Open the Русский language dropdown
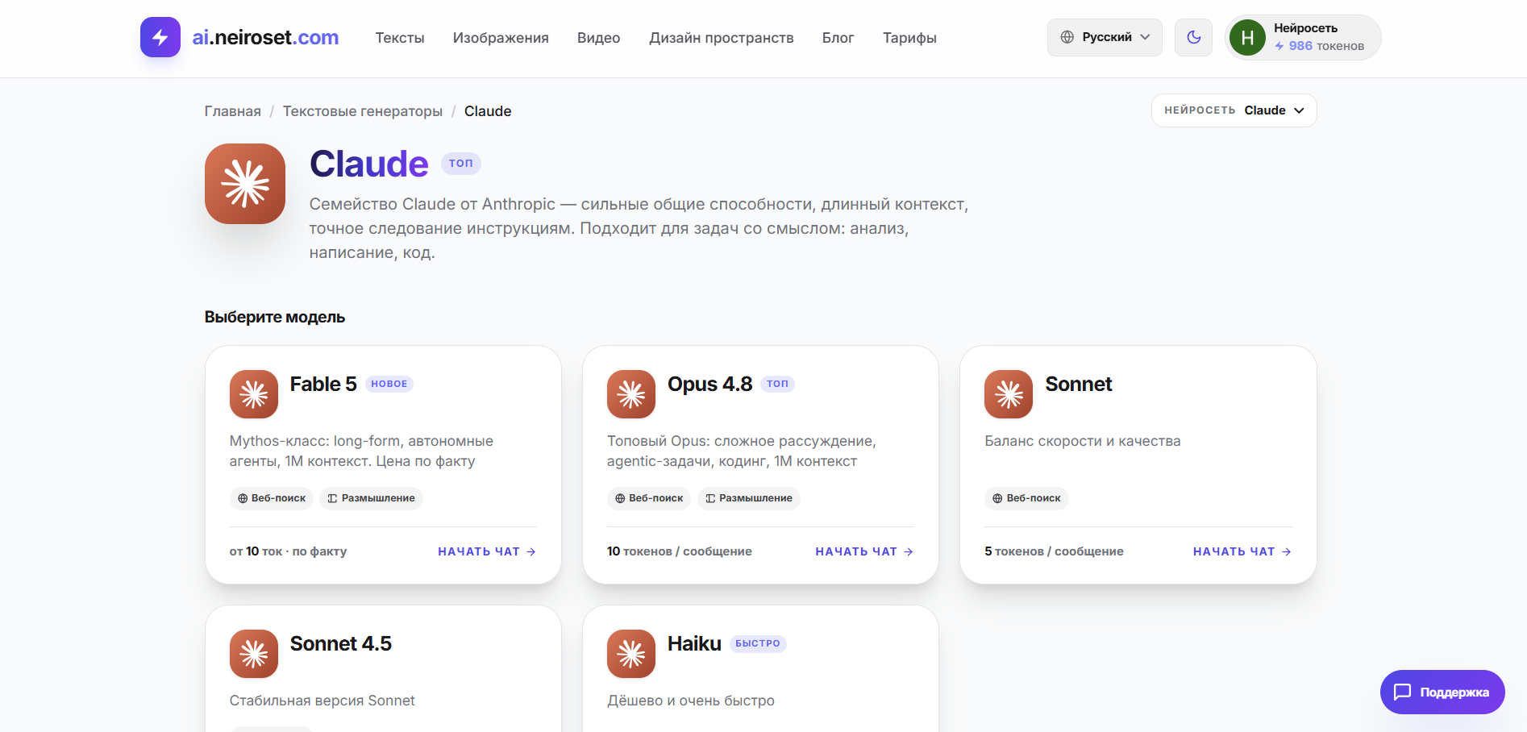The image size is (1527, 732). pos(1105,37)
